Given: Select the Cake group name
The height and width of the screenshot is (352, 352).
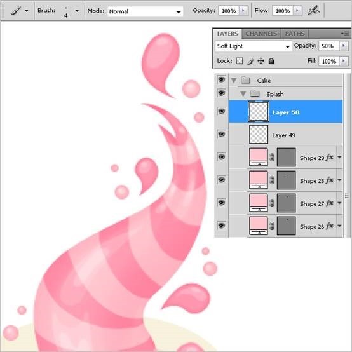Looking at the screenshot, I should (264, 81).
